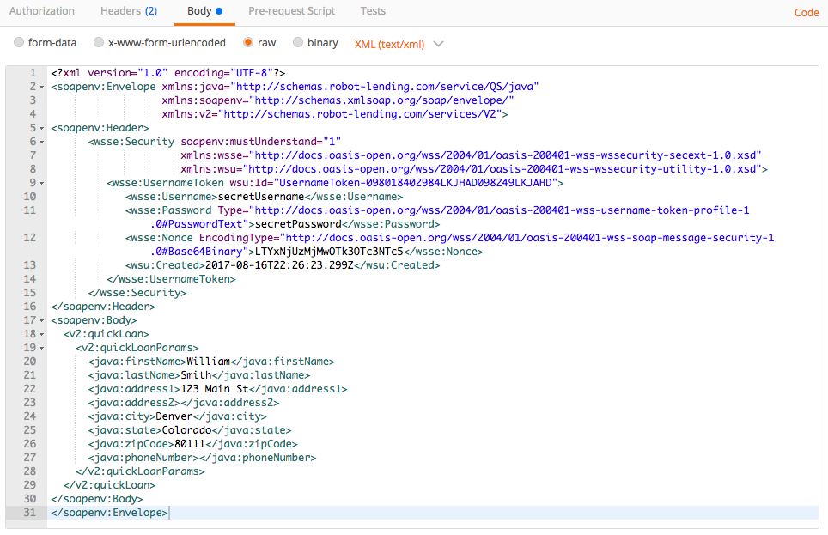Click line number 10 in the gutter
Image resolution: width=828 pixels, height=535 pixels.
[x=29, y=197]
